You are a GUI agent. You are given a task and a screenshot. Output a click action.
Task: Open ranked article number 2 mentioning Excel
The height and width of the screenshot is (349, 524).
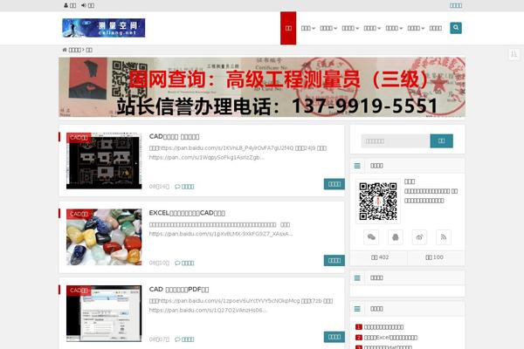390,338
